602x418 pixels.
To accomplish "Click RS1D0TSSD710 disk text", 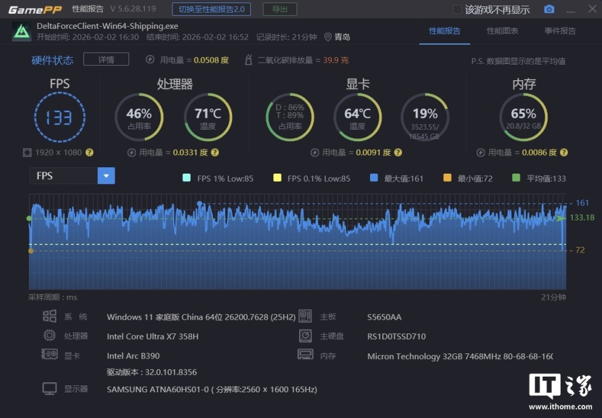I will tap(396, 337).
